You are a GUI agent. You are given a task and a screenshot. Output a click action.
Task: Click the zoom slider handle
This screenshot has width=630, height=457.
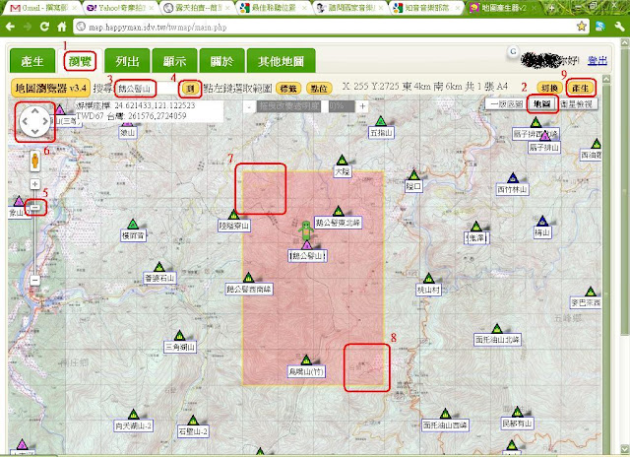pyautogui.click(x=35, y=208)
